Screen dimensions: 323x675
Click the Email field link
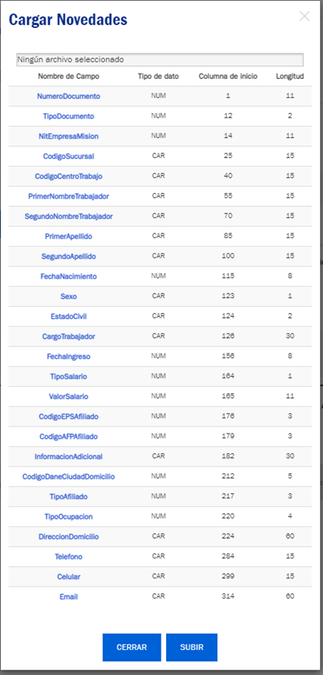[x=69, y=596]
